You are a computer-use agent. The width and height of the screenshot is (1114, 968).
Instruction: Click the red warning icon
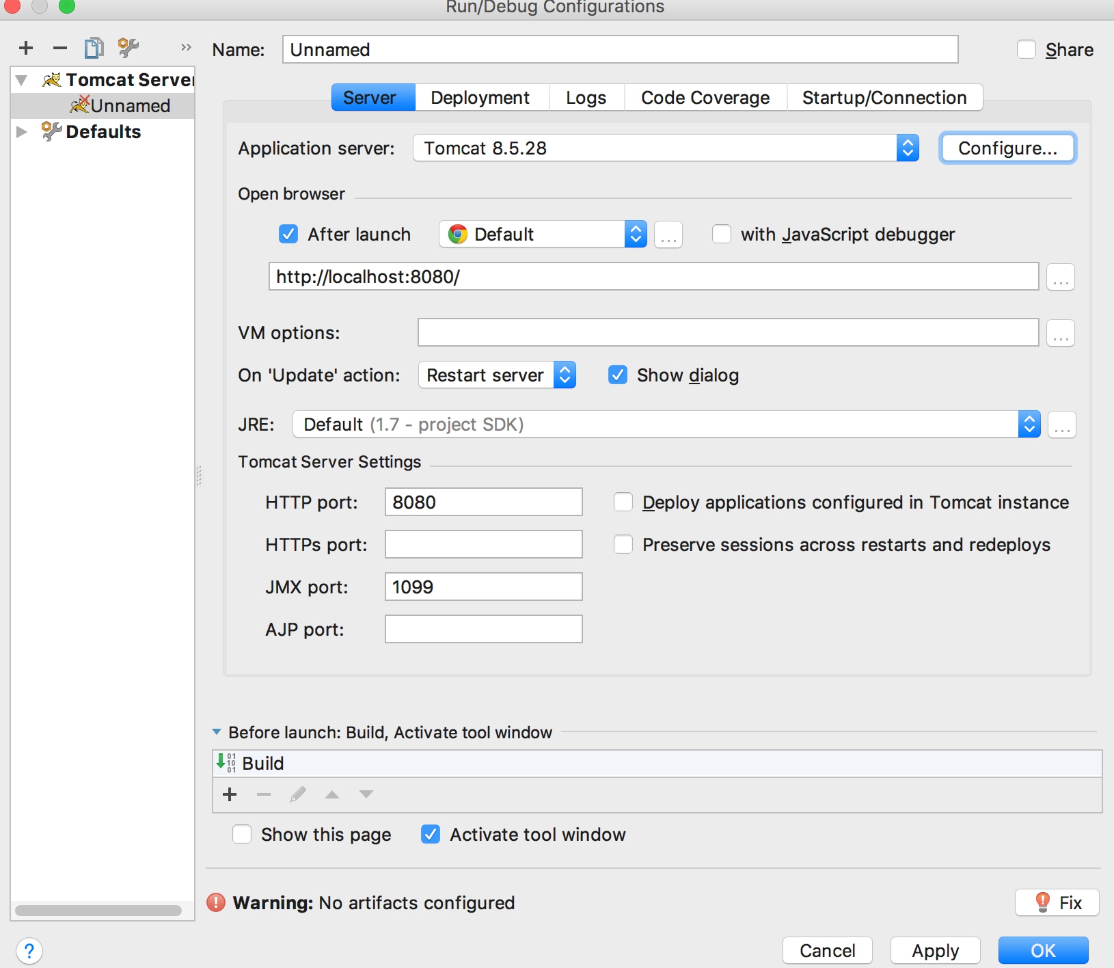point(216,902)
